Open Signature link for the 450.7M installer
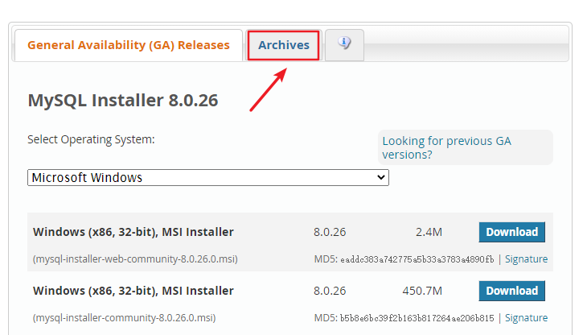 click(526, 318)
